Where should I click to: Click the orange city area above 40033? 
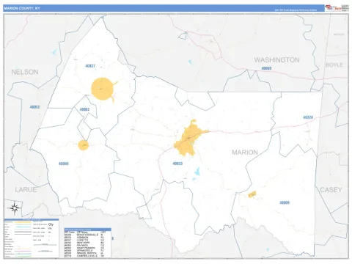click(x=189, y=138)
